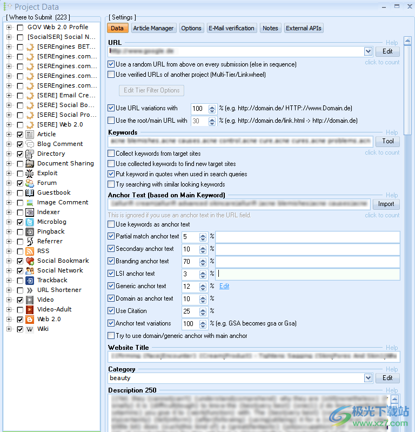Expand the [SocialSER] Social N... tree node
Viewport: 415px width, 432px height.
(x=9, y=37)
